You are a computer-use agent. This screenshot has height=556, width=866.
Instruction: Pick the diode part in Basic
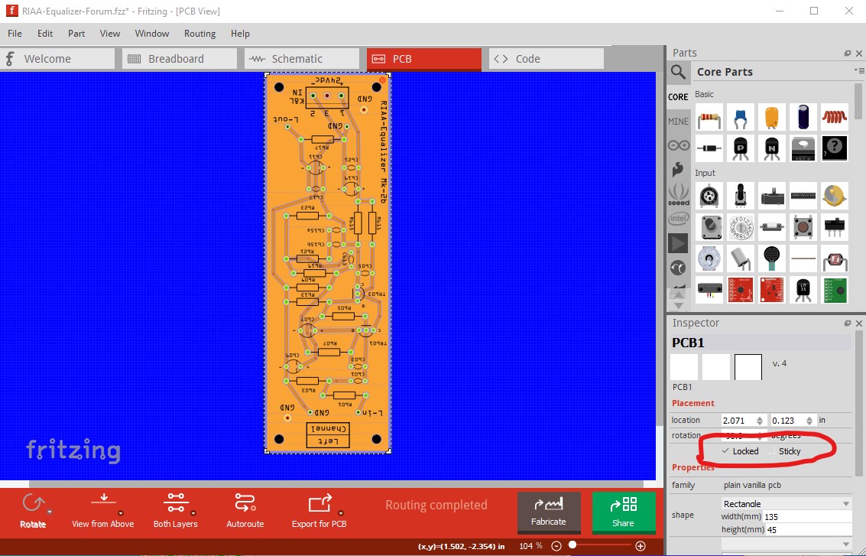click(709, 148)
